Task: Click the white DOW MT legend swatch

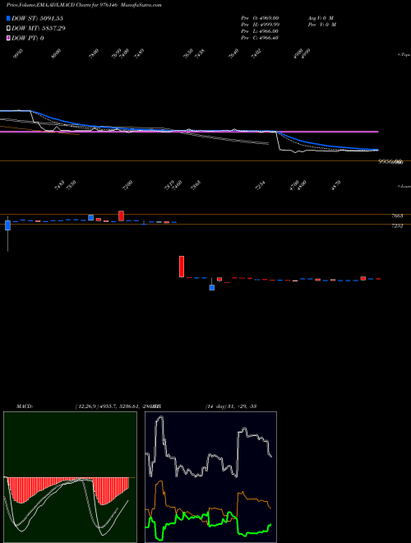Action: coord(8,29)
